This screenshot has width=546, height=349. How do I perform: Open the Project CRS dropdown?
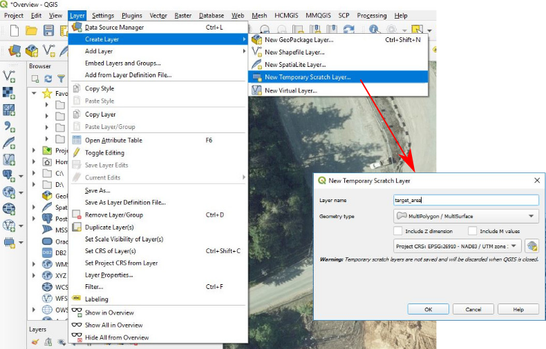[458, 246]
